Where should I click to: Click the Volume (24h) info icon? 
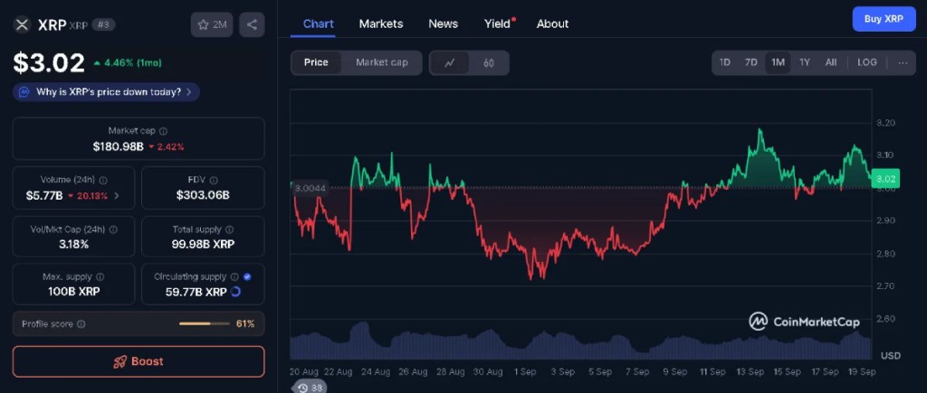click(x=103, y=180)
